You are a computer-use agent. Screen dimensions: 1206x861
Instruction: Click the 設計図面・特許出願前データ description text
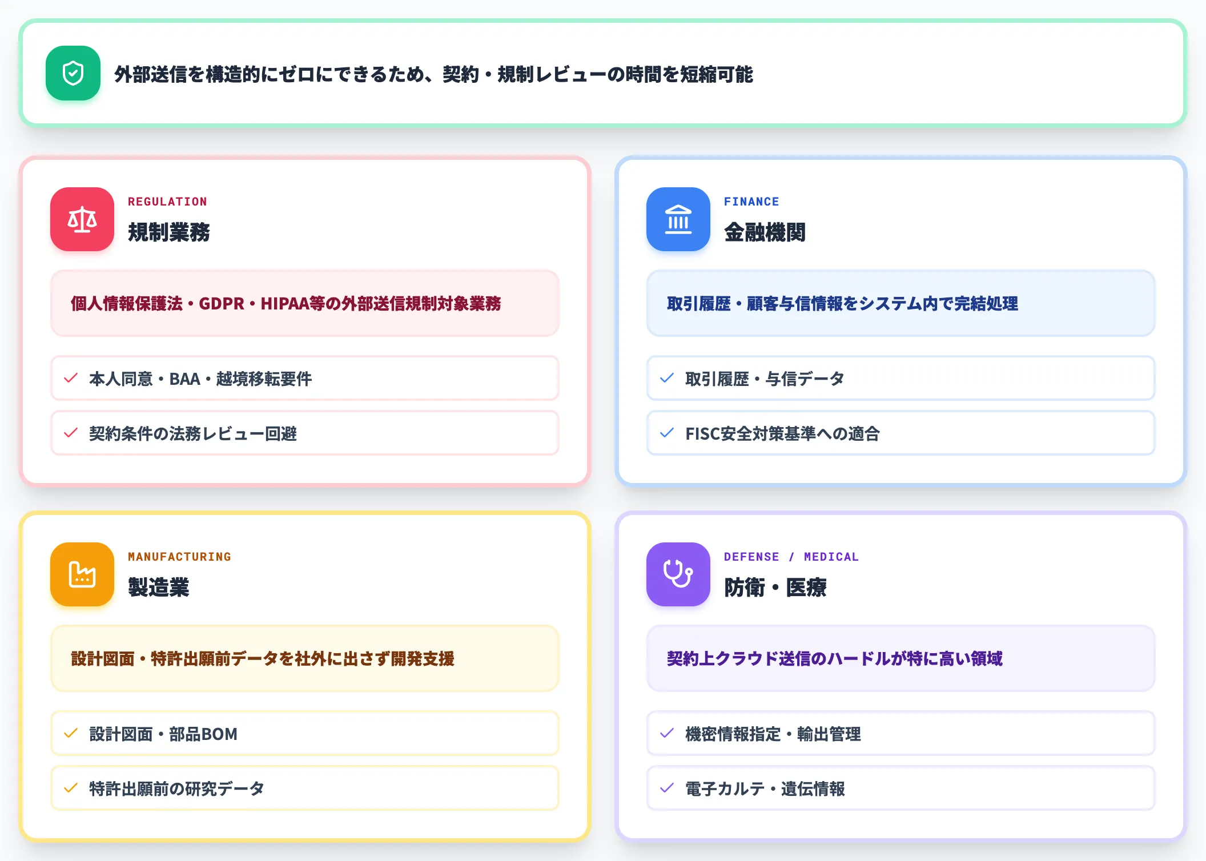pyautogui.click(x=263, y=659)
